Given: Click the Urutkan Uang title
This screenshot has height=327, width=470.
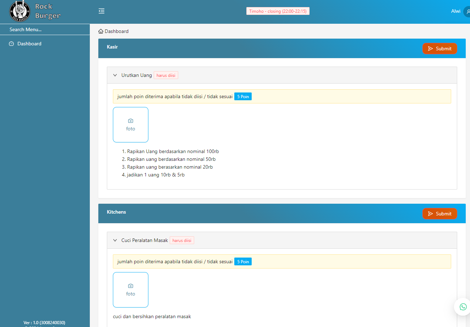Looking at the screenshot, I should pos(137,75).
